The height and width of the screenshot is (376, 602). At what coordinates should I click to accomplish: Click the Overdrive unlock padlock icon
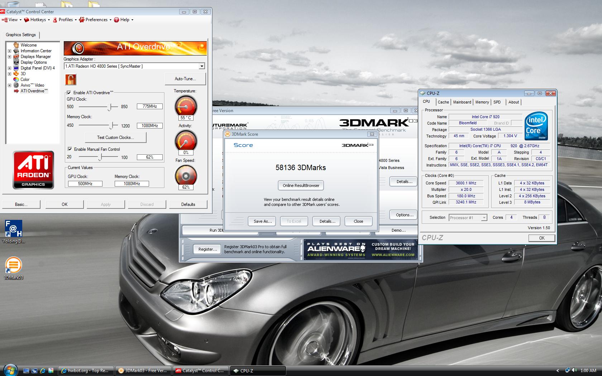point(71,79)
